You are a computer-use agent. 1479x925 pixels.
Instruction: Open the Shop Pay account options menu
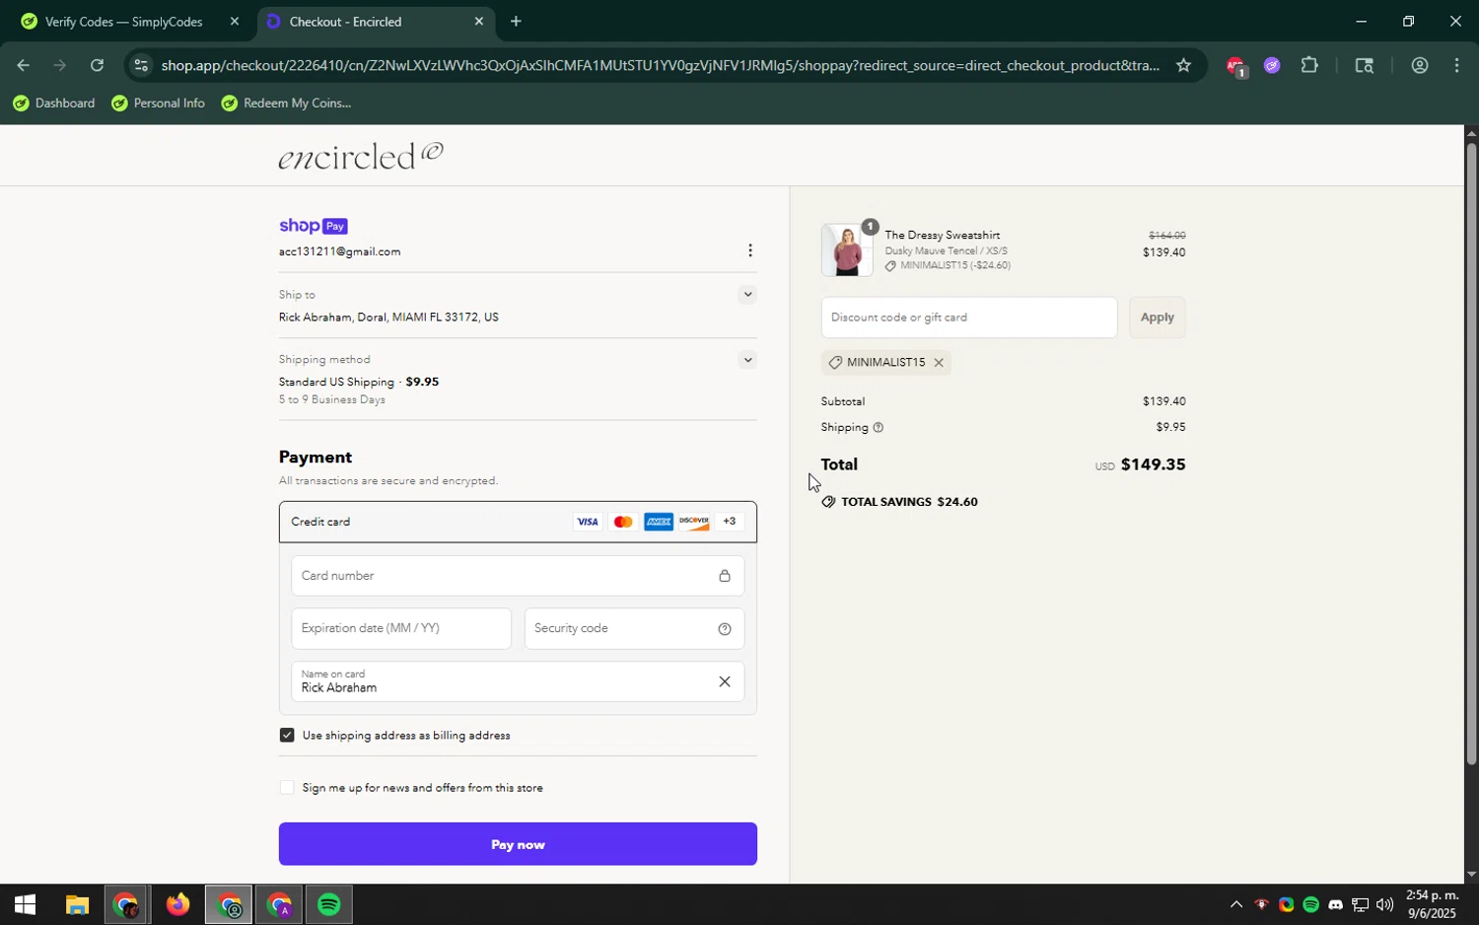tap(750, 250)
